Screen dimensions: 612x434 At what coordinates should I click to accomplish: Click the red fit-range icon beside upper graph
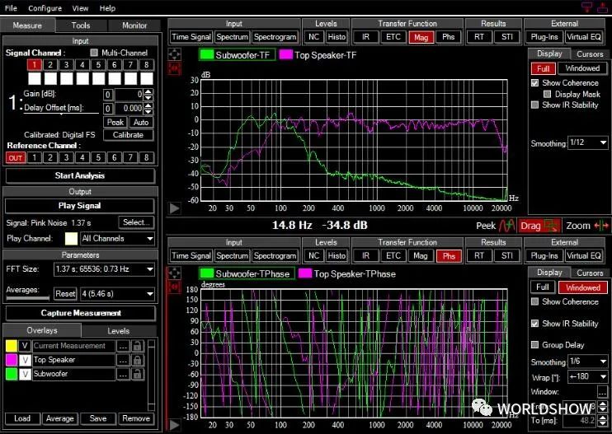[174, 69]
